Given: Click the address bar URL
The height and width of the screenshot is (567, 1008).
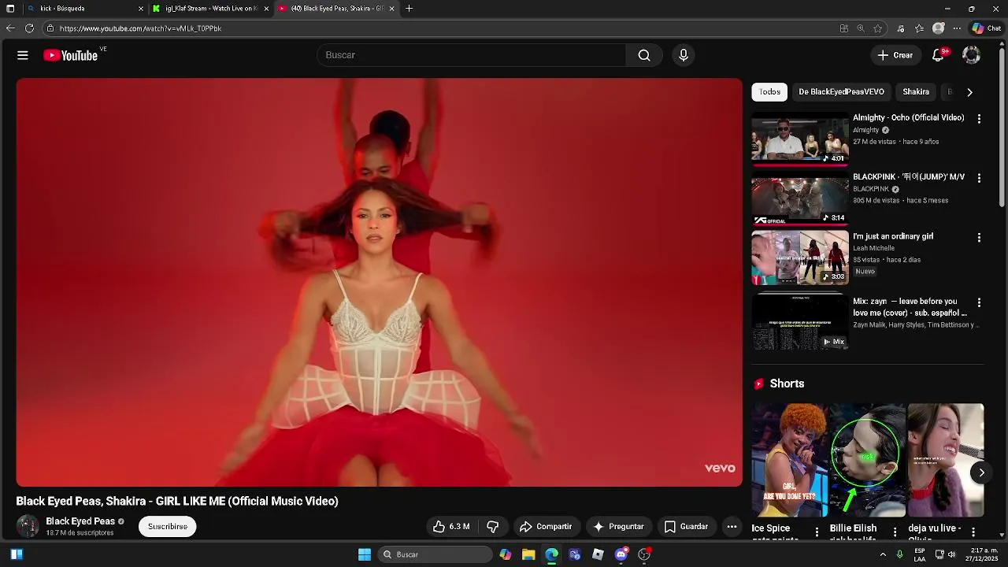Looking at the screenshot, I should [140, 28].
